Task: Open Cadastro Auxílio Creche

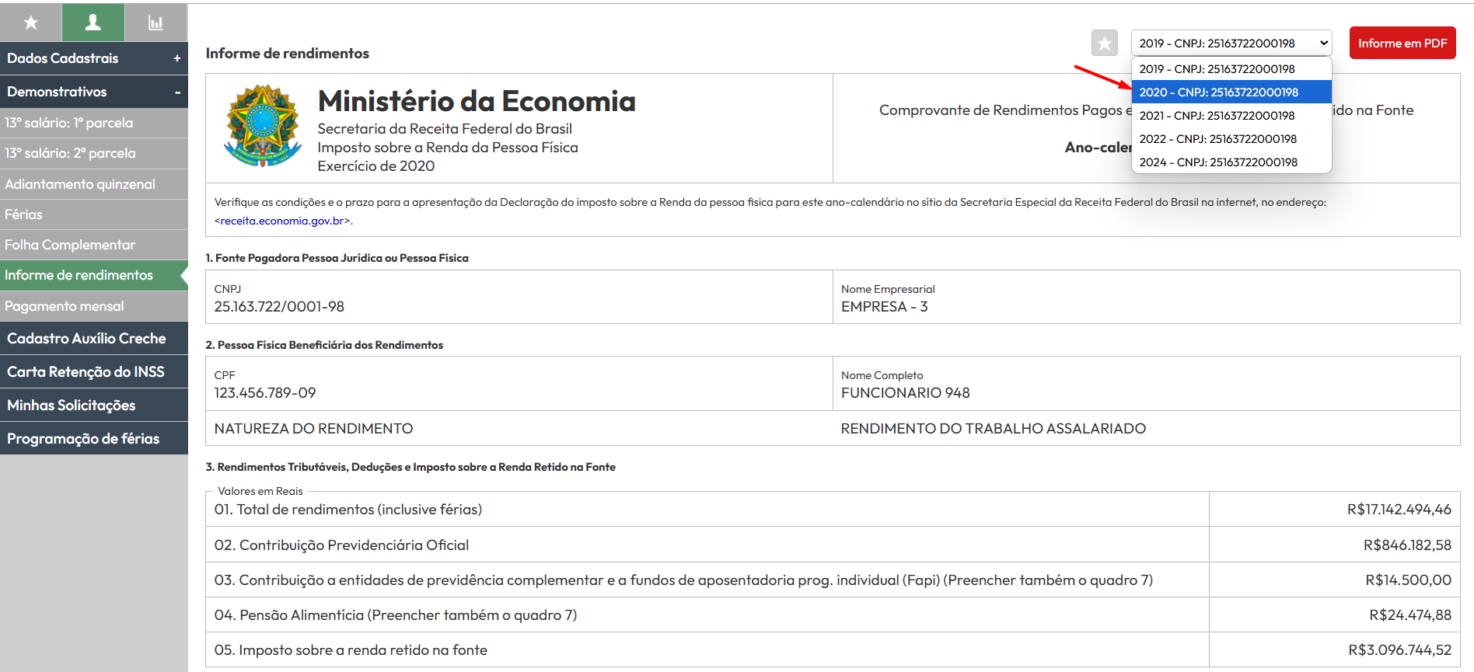Action: pyautogui.click(x=94, y=339)
